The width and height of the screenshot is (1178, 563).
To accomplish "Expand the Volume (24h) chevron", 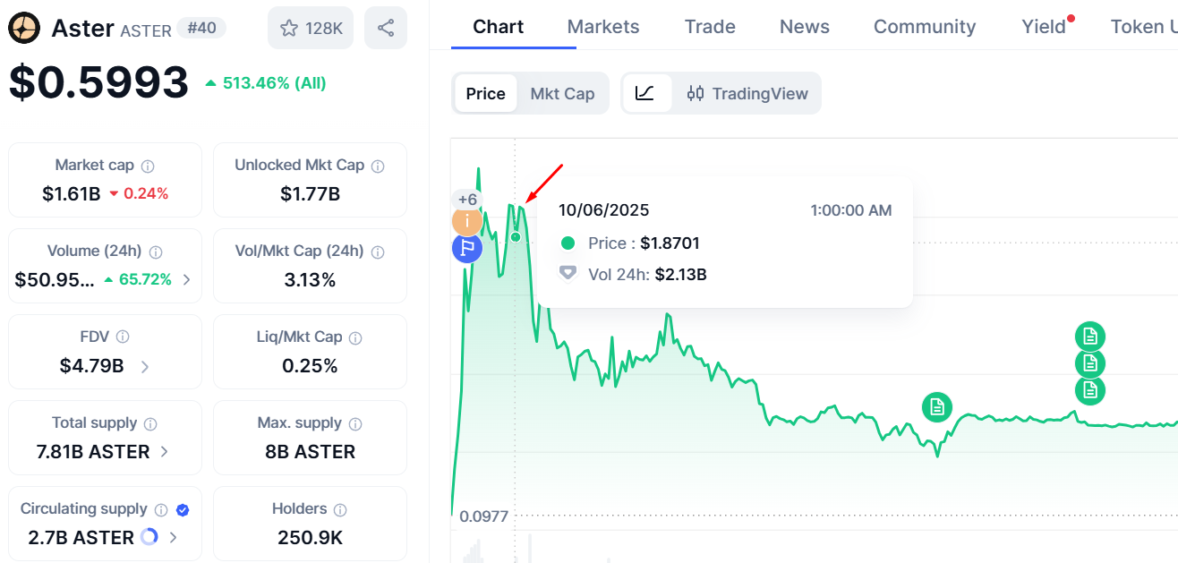I will (x=186, y=279).
